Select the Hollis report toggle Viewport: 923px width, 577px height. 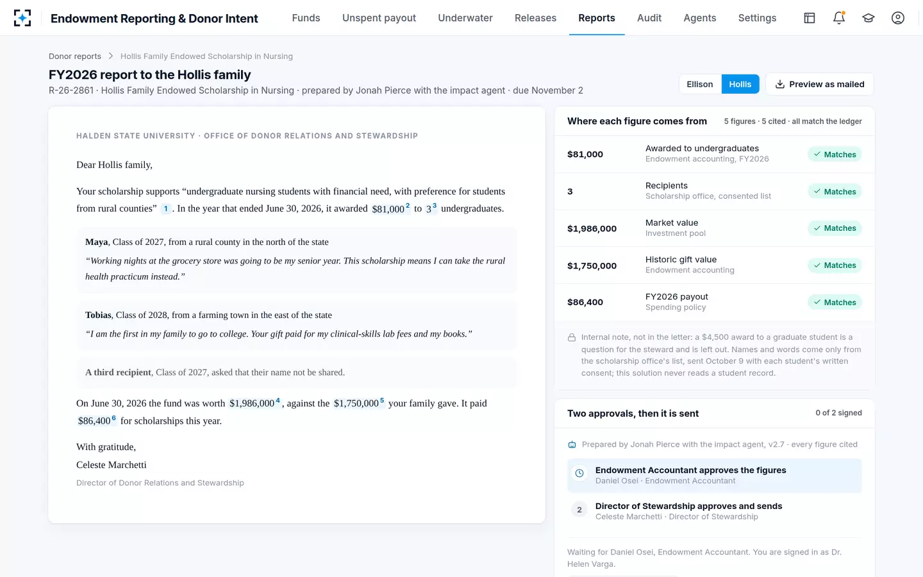click(x=740, y=84)
